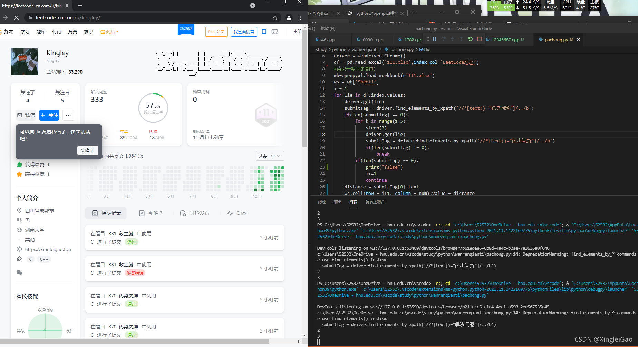Click the Step Out debug icon
The height and width of the screenshot is (347, 638).
(461, 39)
